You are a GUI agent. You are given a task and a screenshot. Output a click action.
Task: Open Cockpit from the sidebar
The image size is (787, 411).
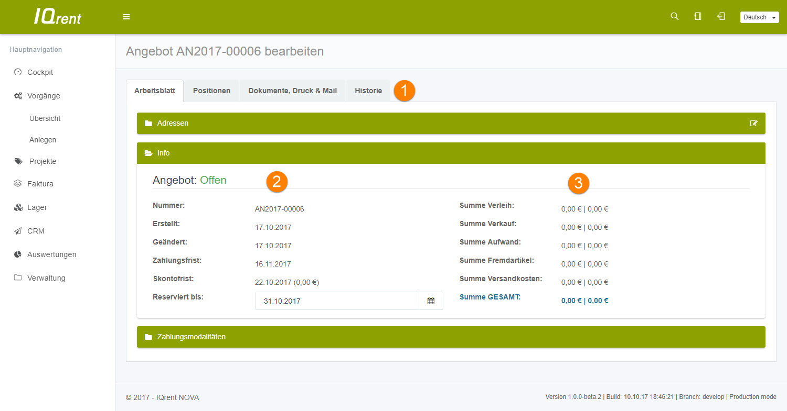point(40,72)
